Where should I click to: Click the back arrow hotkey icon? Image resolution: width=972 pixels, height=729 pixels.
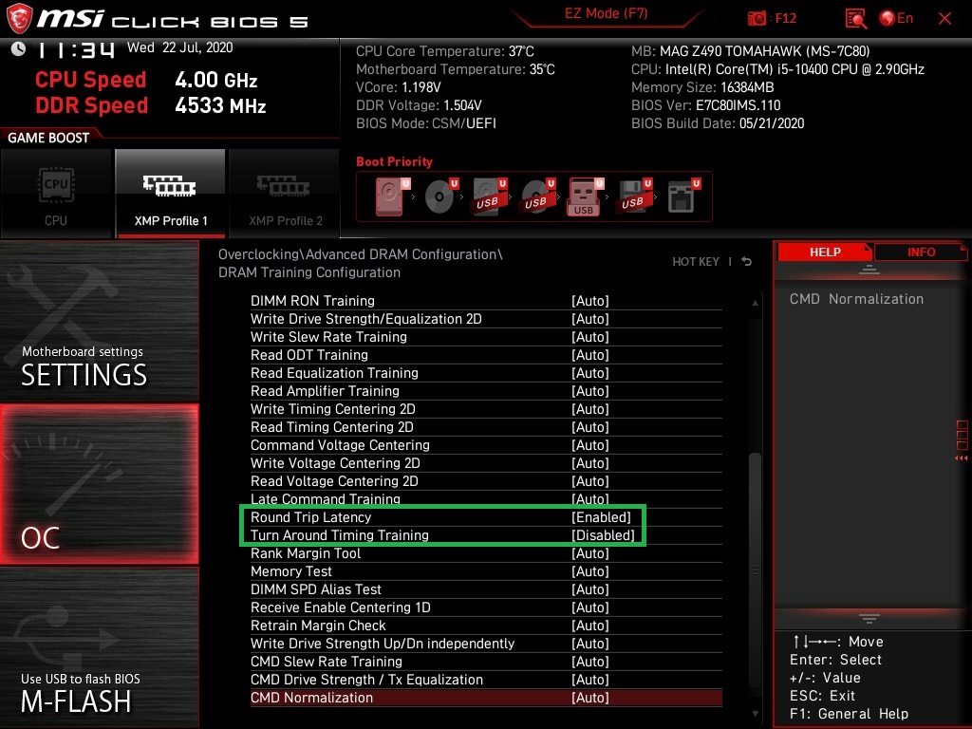tap(747, 262)
